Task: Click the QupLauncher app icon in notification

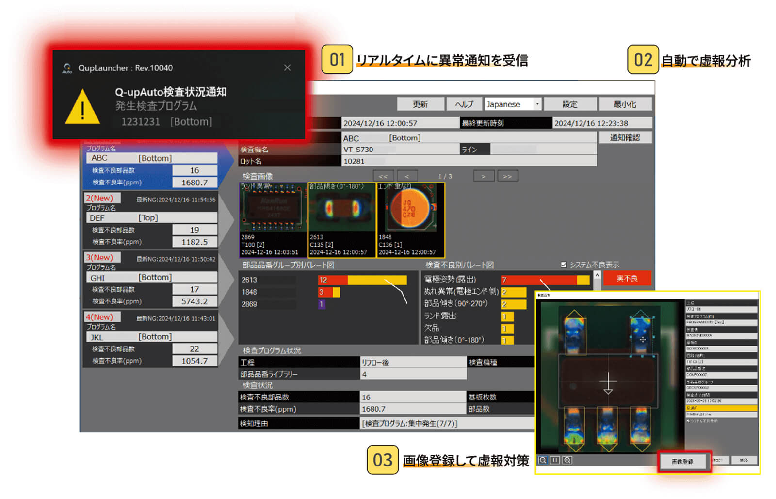Action: pos(67,68)
